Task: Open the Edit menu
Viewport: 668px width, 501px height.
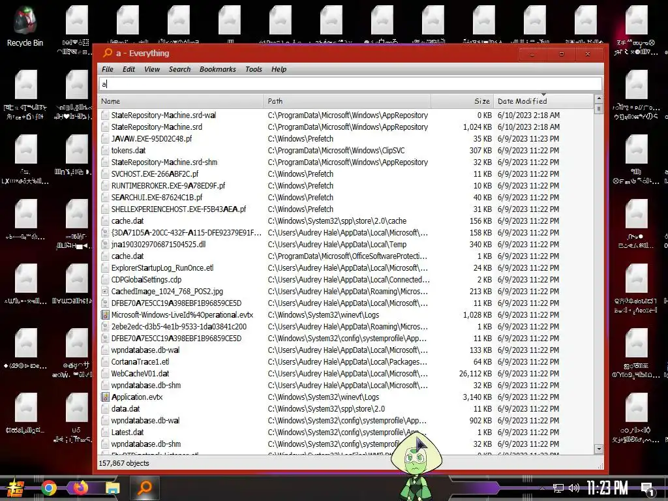Action: point(129,69)
